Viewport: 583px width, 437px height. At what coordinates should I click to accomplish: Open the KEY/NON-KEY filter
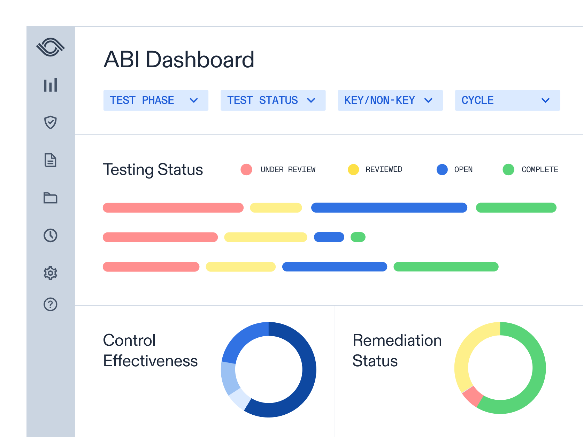[390, 100]
